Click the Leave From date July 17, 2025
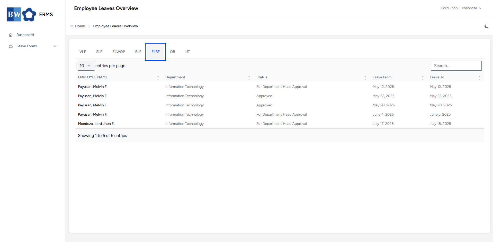This screenshot has width=493, height=242. (x=383, y=124)
